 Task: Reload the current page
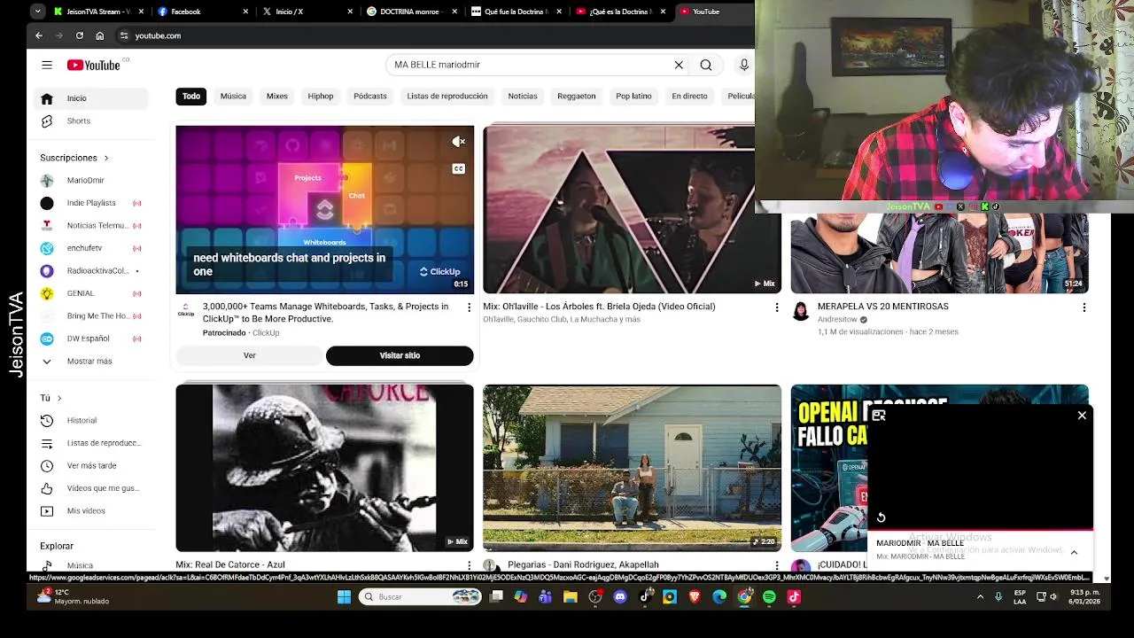[x=80, y=35]
